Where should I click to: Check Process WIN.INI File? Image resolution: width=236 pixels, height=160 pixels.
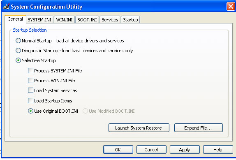[30, 81]
